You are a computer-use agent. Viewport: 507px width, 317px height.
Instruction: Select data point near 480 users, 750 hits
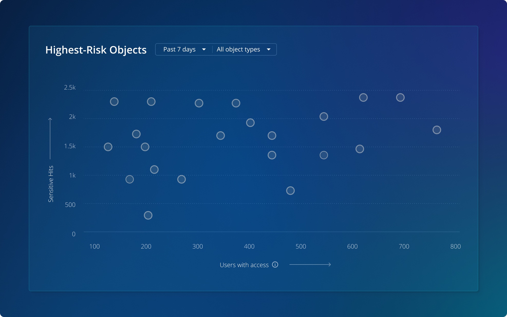[x=290, y=191]
